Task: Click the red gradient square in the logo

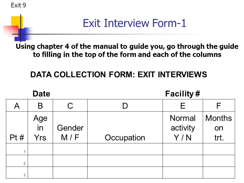Action: tap(11, 31)
